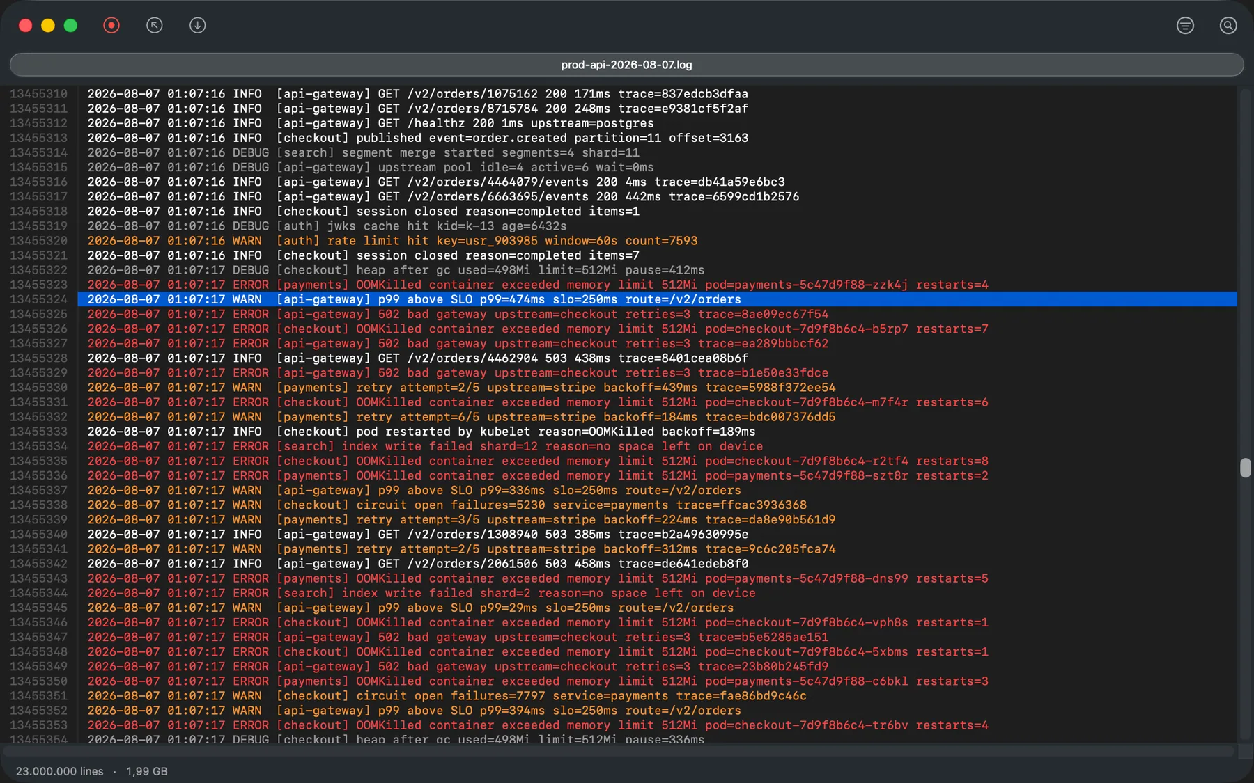Click the scroll-to-bottom down-arrow icon

click(x=198, y=26)
